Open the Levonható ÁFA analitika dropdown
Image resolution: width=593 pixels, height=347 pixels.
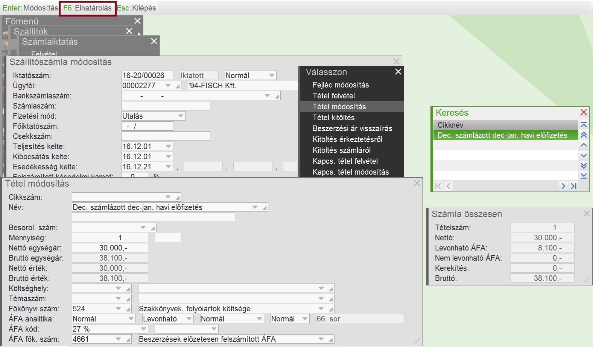(189, 319)
